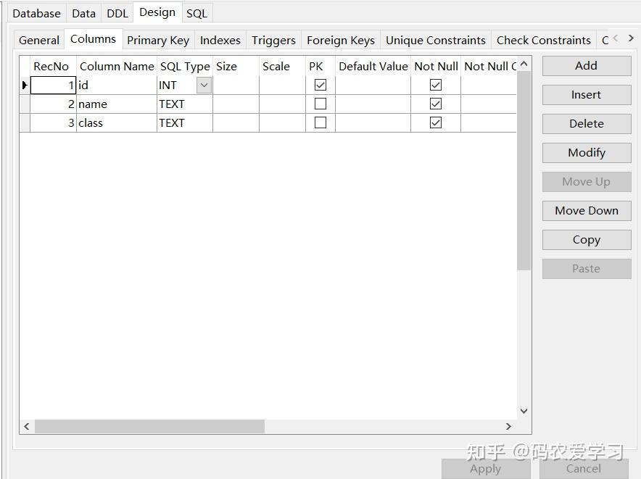Viewport: 641px width, 479px height.
Task: Click the Move Down button
Action: click(x=586, y=210)
